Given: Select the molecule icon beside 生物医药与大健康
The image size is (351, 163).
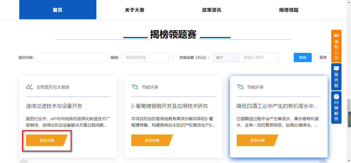Looking at the screenshot, I should click(29, 87).
